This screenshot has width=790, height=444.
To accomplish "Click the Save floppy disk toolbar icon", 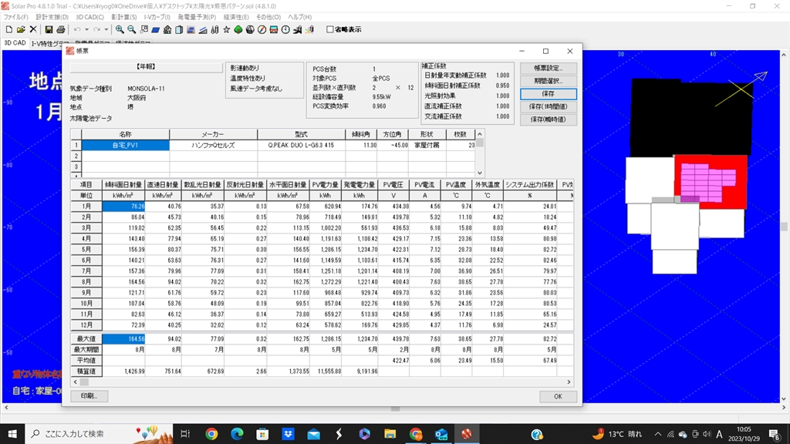I will pyautogui.click(x=49, y=29).
